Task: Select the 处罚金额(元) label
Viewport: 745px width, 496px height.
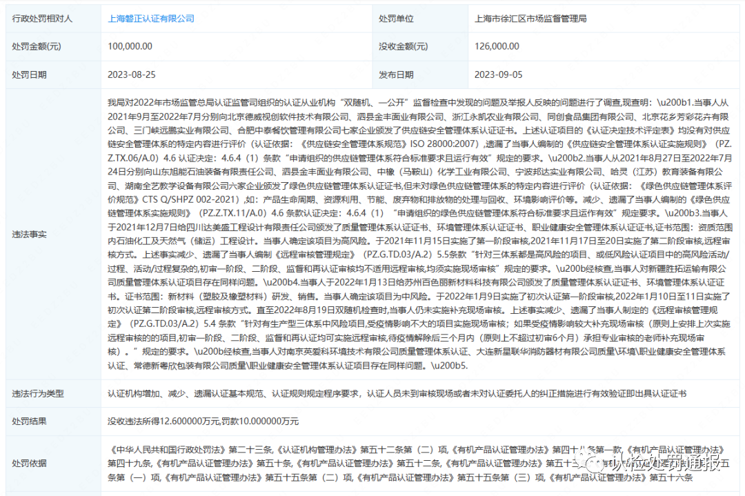Action: click(x=36, y=46)
